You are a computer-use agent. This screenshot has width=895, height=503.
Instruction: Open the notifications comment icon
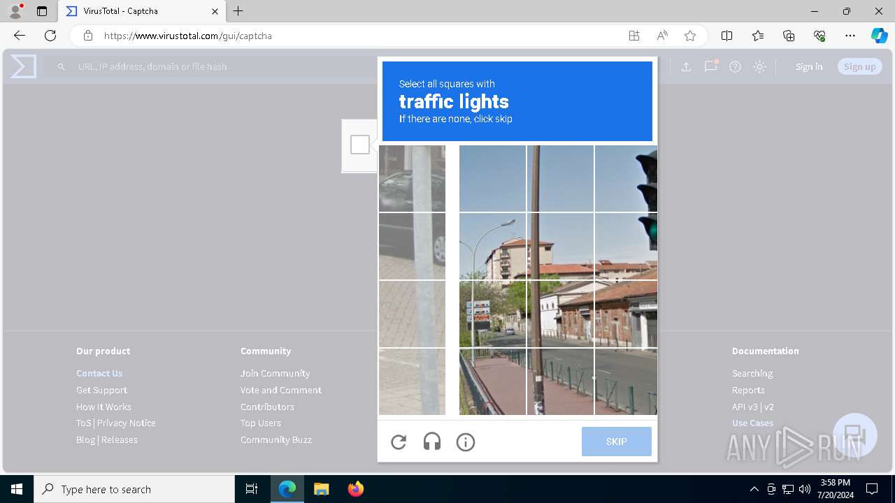[x=711, y=66]
